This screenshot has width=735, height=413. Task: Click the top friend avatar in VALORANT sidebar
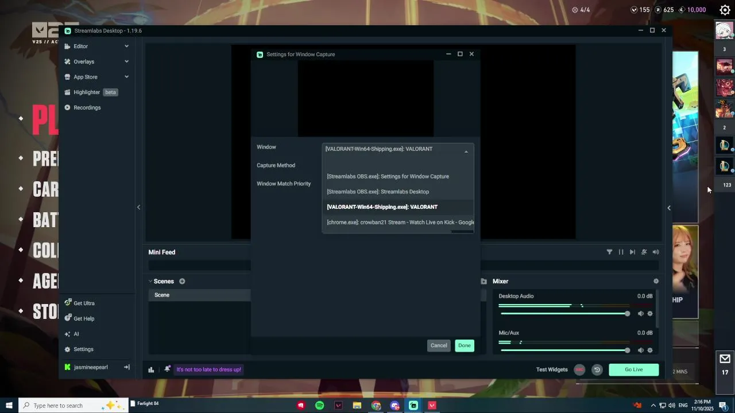(724, 31)
